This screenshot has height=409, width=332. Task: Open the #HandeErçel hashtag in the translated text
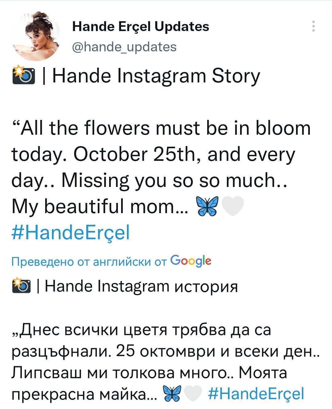[x=256, y=394]
